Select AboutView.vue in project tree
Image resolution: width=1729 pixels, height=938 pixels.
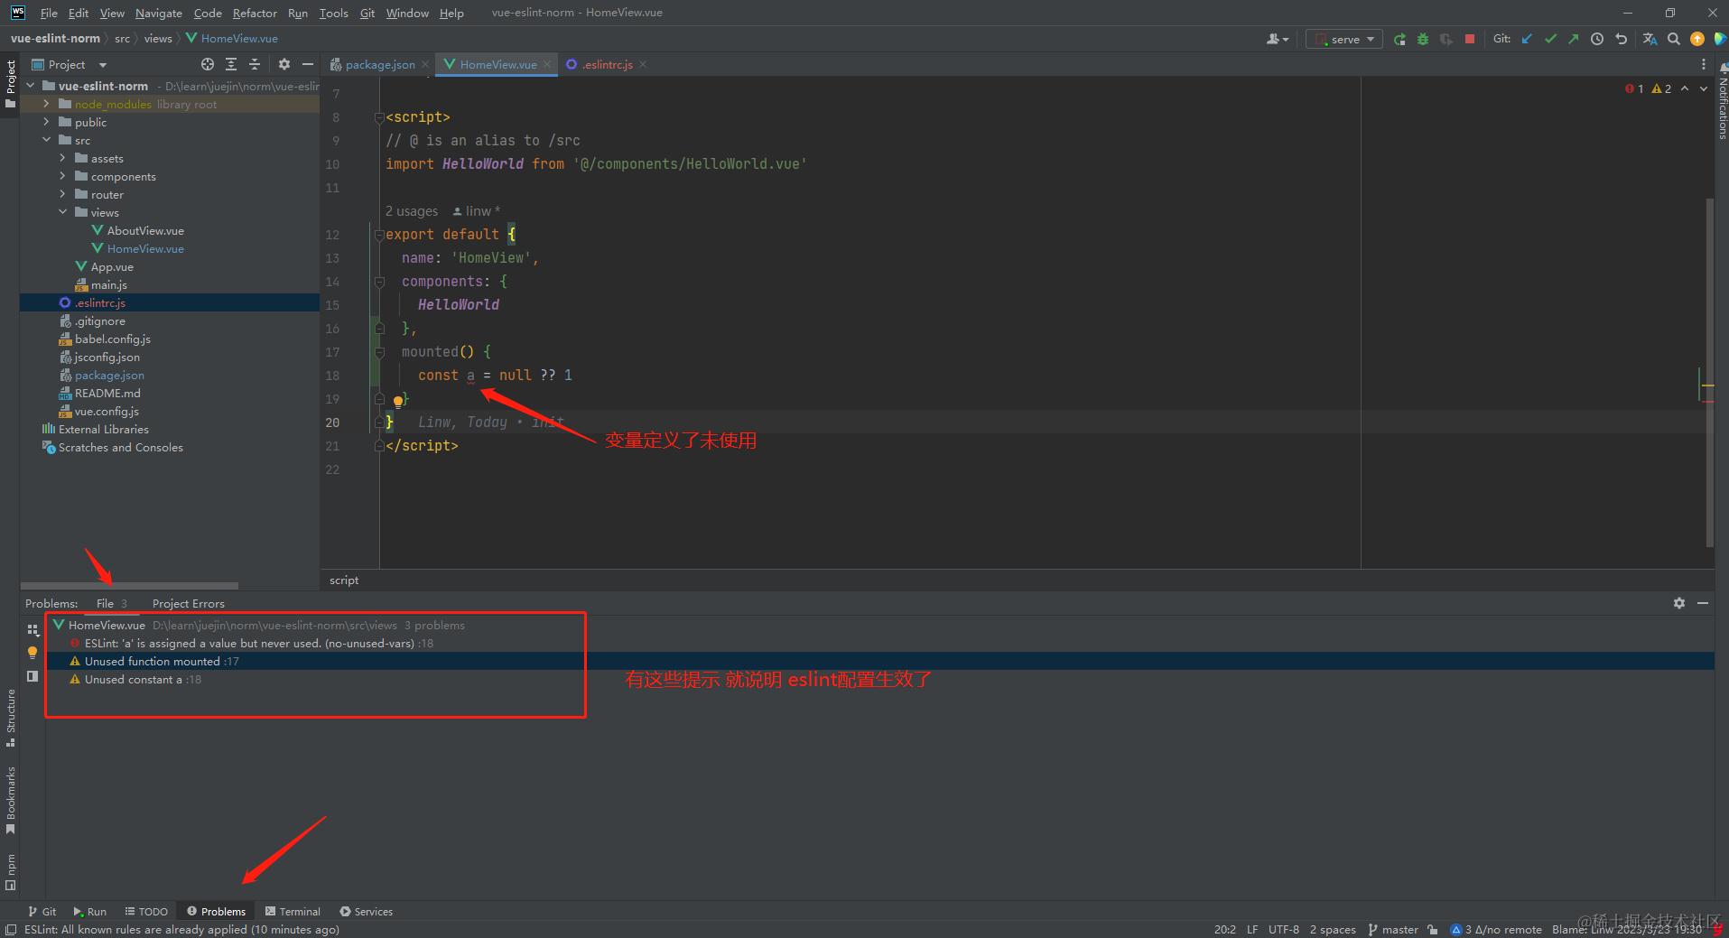click(145, 230)
